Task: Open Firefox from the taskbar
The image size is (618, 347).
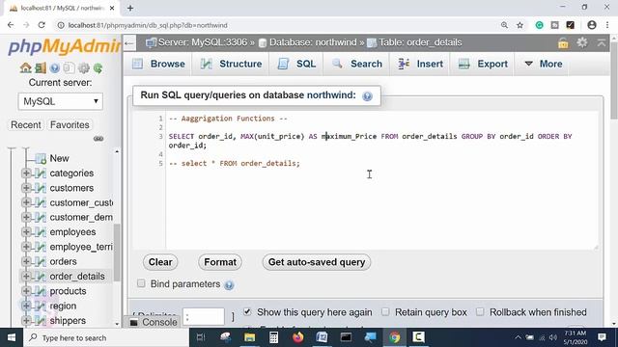Action: tap(298, 337)
